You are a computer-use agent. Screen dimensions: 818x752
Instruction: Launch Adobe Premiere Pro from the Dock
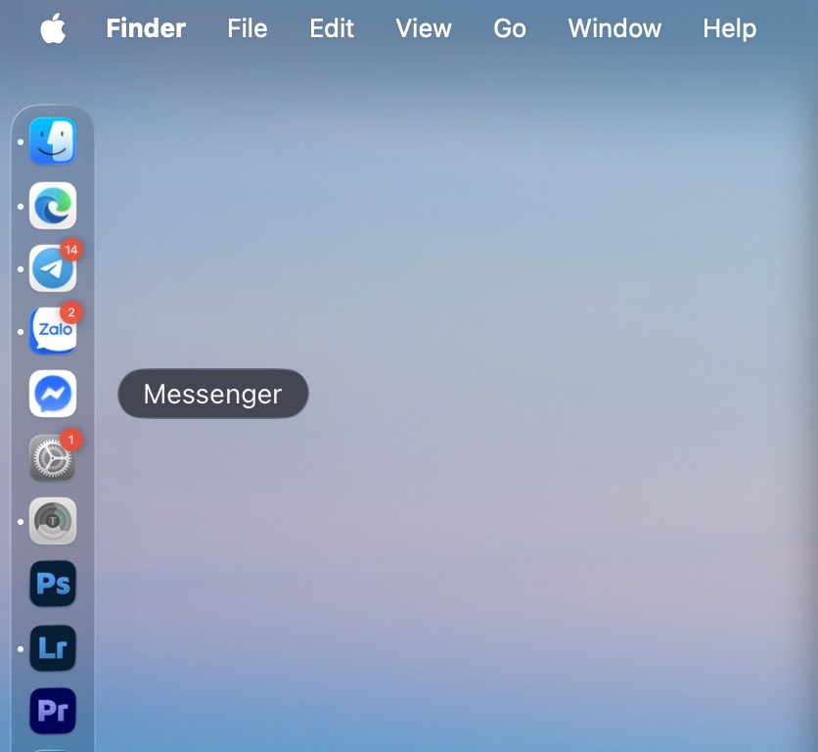coord(53,711)
